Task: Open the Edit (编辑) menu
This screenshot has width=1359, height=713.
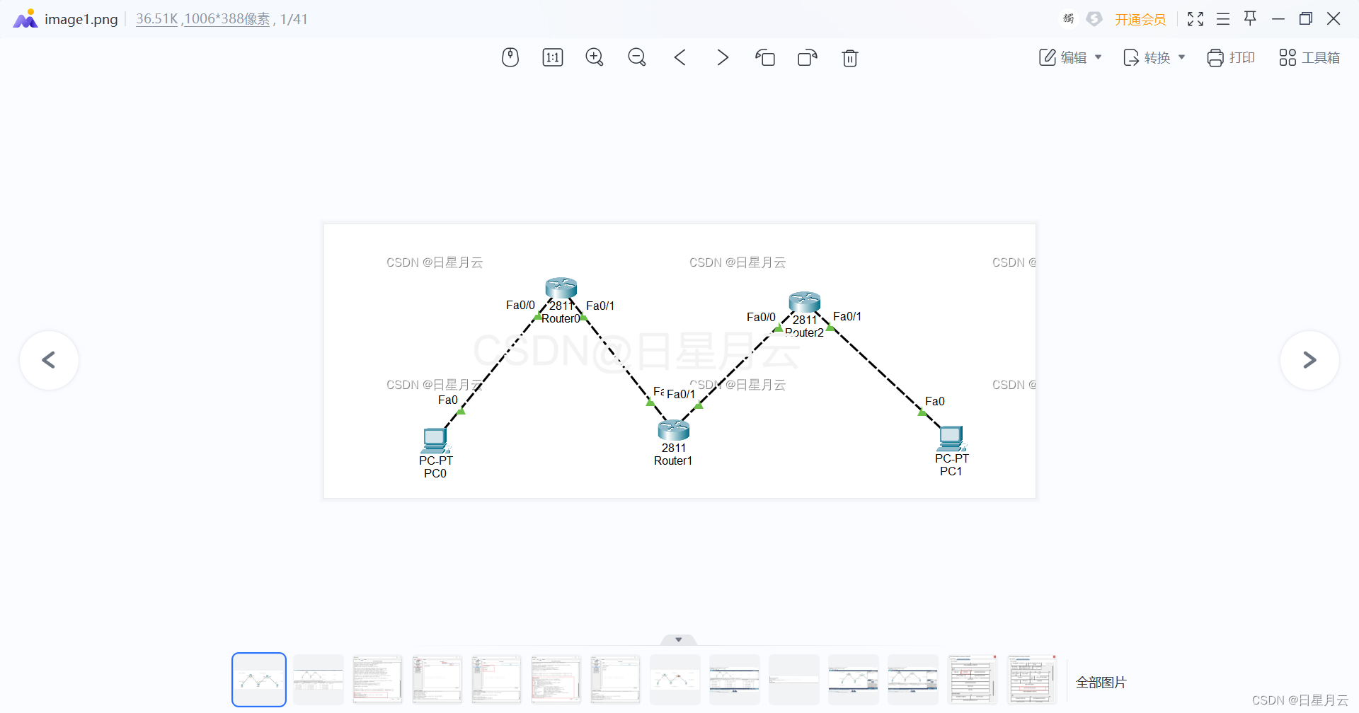Action: pyautogui.click(x=1062, y=57)
